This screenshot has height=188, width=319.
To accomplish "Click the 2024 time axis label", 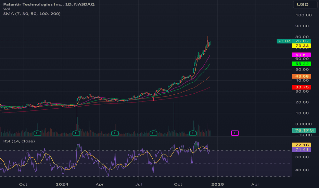I will click(x=62, y=184).
